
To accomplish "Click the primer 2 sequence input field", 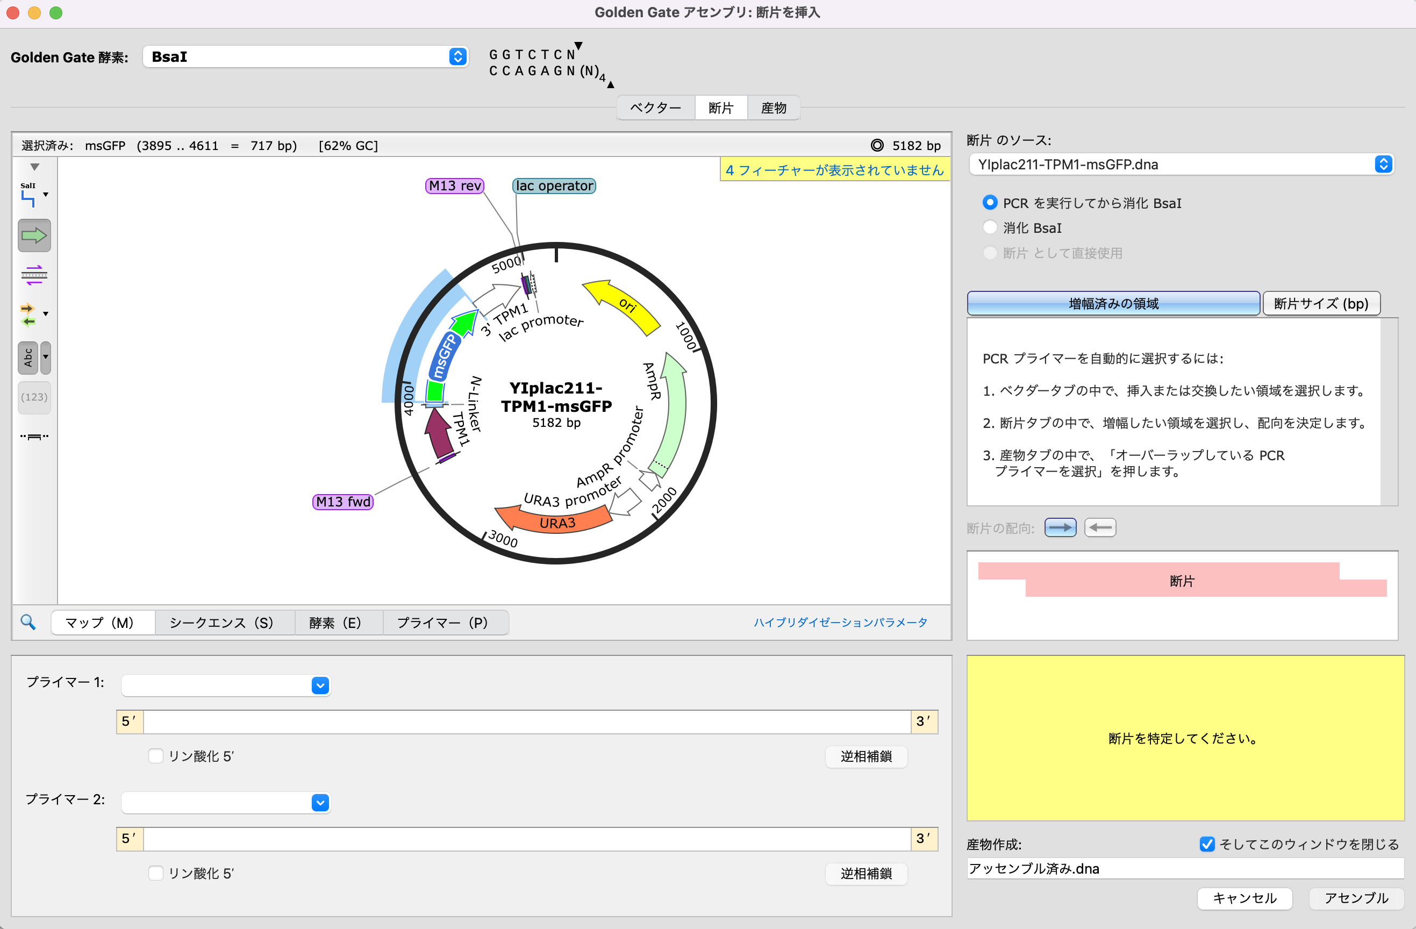I will coord(526,839).
